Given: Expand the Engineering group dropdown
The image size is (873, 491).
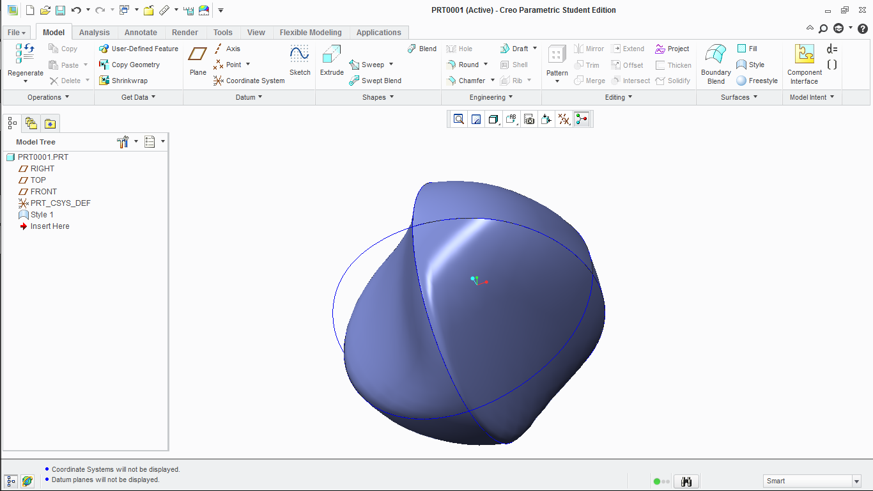Looking at the screenshot, I should (491, 97).
